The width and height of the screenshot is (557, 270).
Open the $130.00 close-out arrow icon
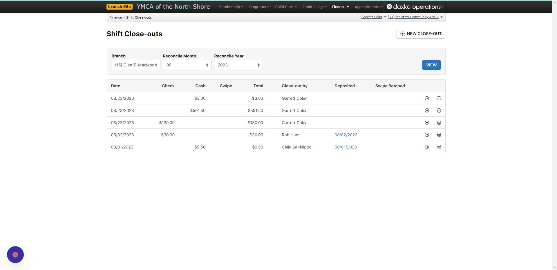[427, 123]
